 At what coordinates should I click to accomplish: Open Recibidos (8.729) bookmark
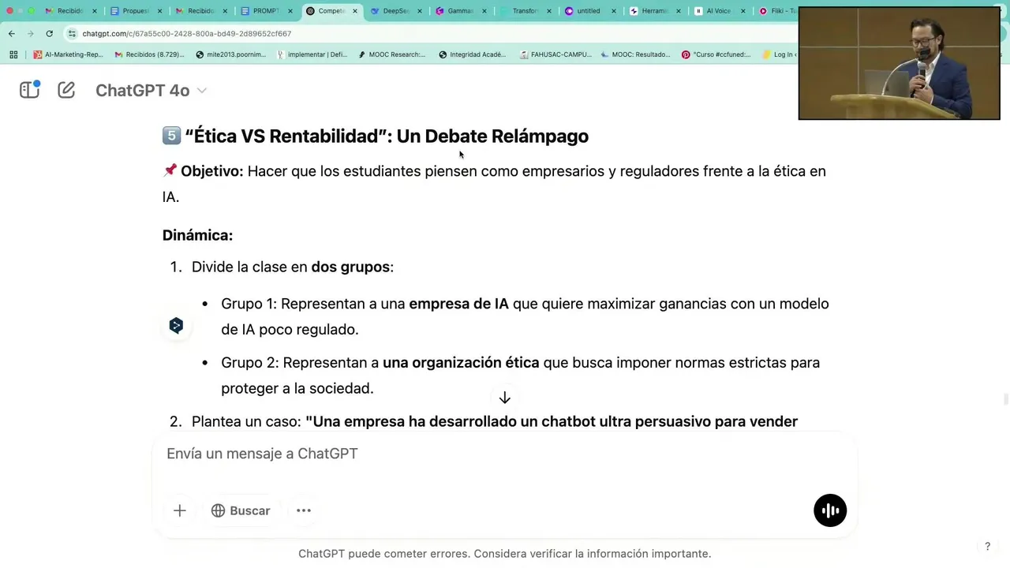coord(149,54)
